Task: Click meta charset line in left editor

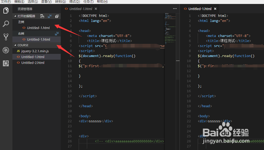Action: (x=109, y=36)
